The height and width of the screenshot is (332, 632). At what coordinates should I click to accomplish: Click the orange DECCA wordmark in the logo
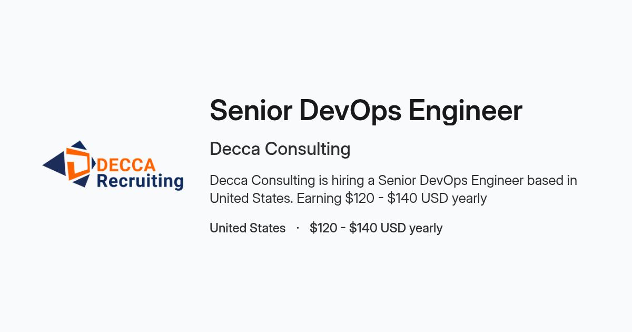[x=126, y=164]
